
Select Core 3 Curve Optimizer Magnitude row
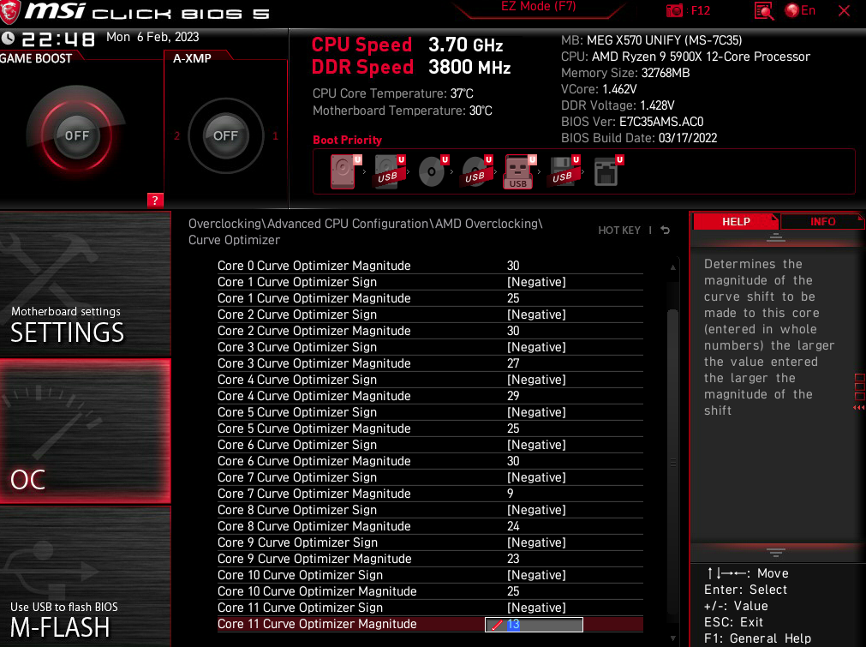tap(430, 363)
